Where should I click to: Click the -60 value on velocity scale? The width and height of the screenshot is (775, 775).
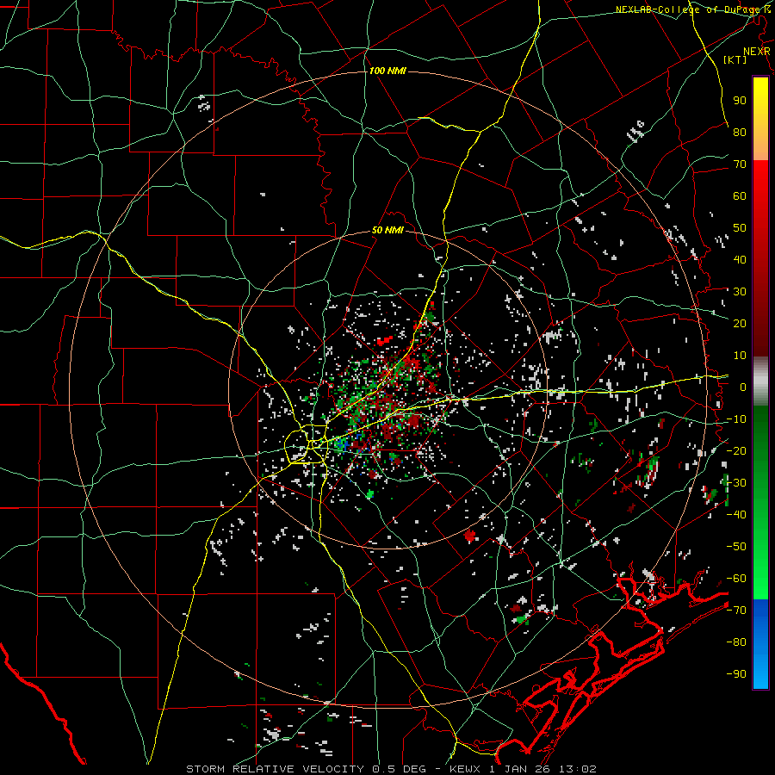[x=736, y=579]
